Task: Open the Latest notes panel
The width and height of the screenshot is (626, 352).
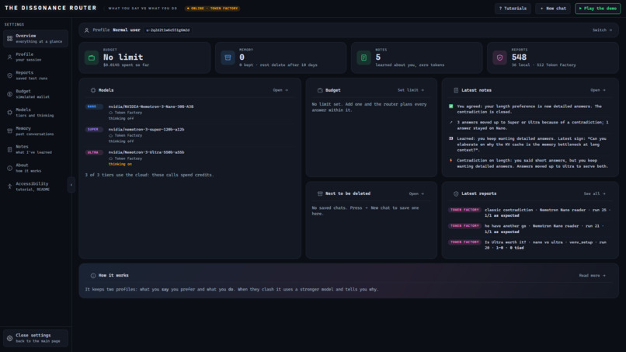Action: pyautogui.click(x=598, y=90)
